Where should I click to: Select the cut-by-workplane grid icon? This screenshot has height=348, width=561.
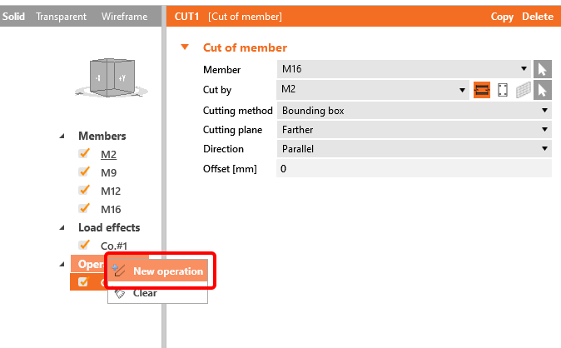pyautogui.click(x=523, y=90)
